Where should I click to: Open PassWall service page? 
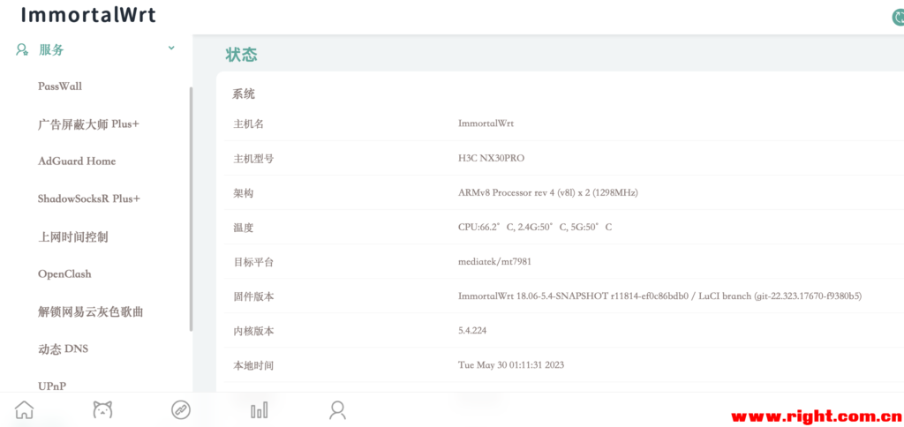[60, 86]
